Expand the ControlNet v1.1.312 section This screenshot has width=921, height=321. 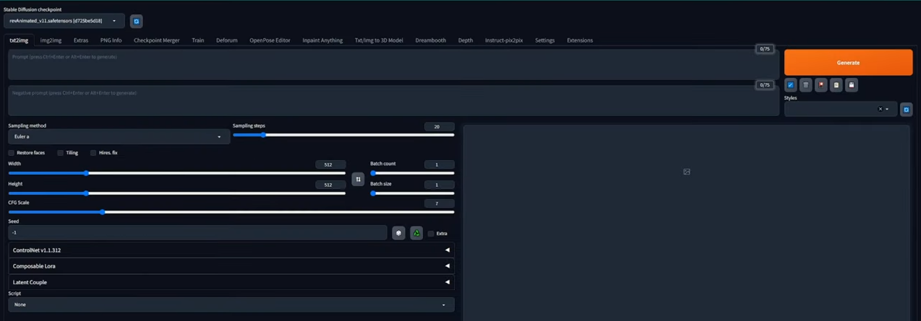[231, 250]
